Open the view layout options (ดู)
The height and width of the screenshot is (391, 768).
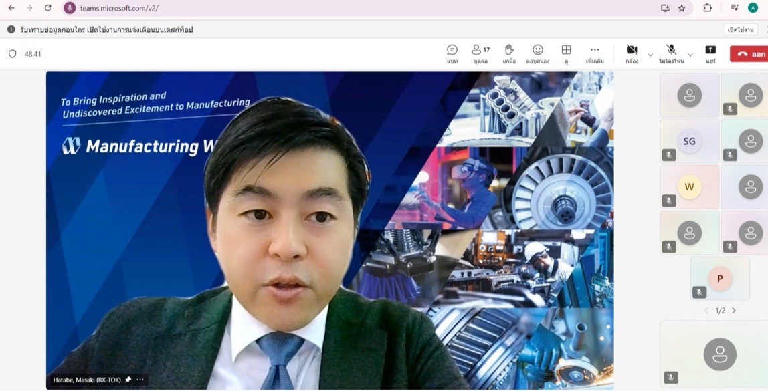(x=566, y=54)
